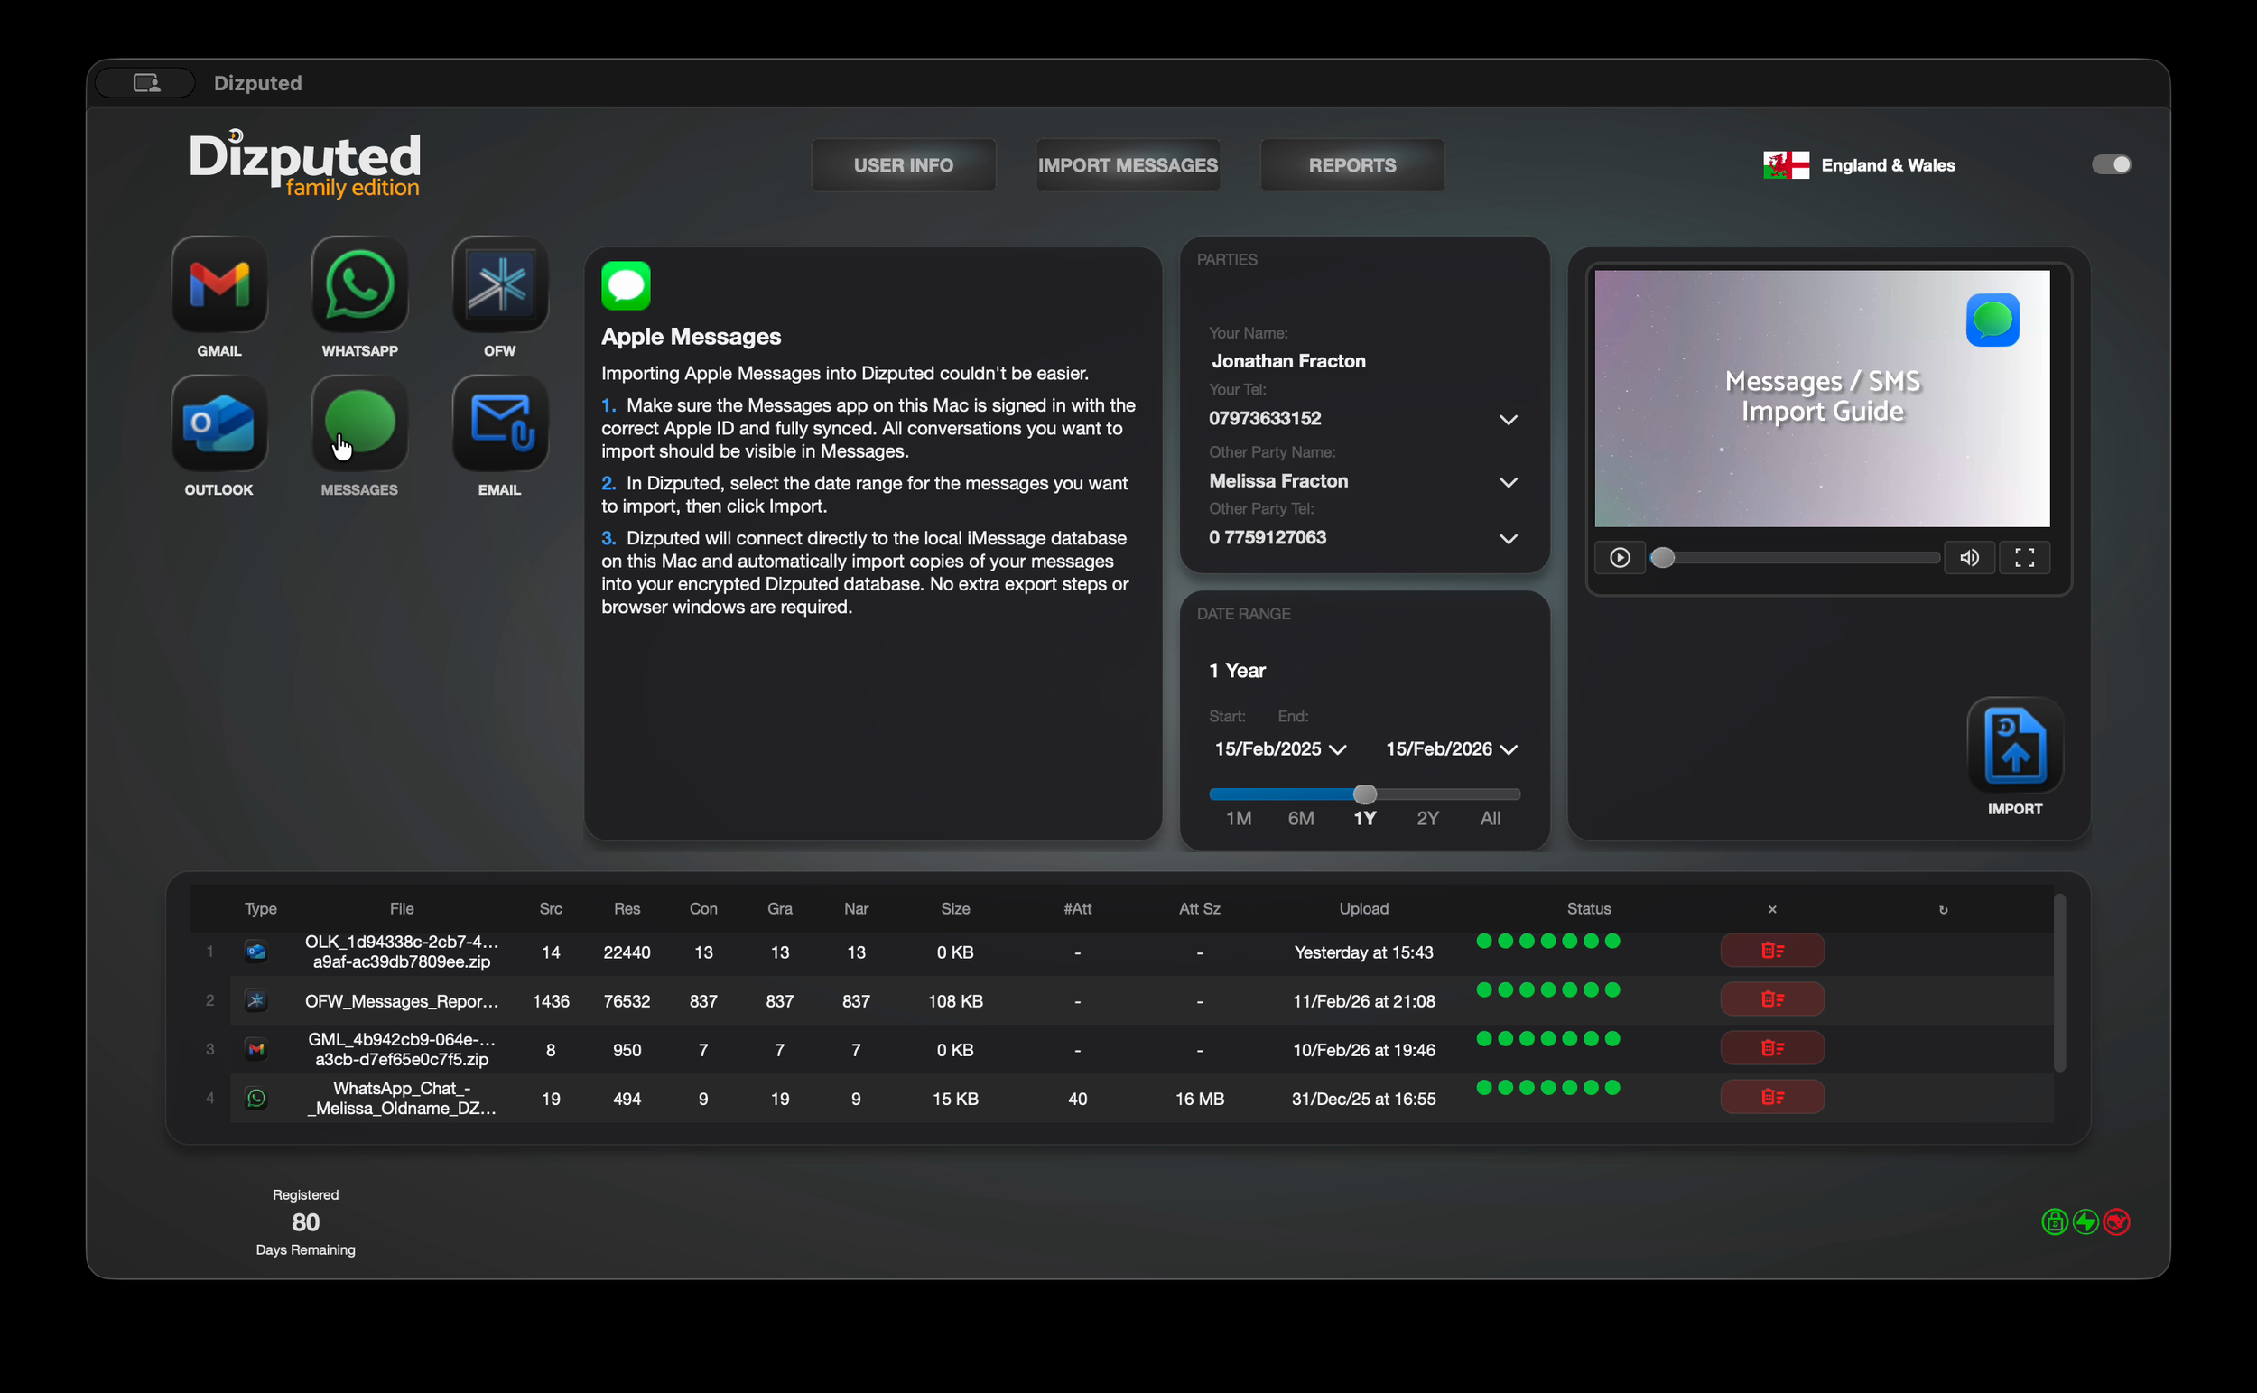Toggle the switch next to England & Wales
Viewport: 2257px width, 1393px height.
[x=2111, y=164]
